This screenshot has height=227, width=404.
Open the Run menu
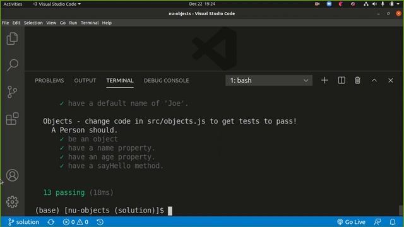click(x=73, y=23)
